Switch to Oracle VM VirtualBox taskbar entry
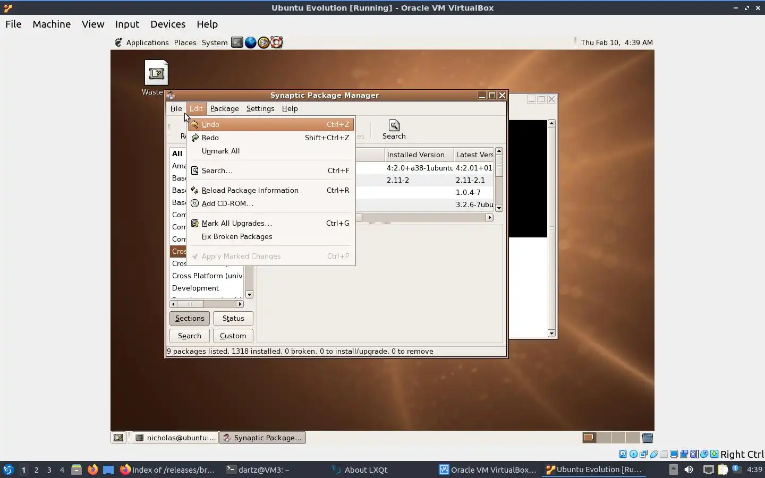Image resolution: width=765 pixels, height=478 pixels. (x=488, y=470)
